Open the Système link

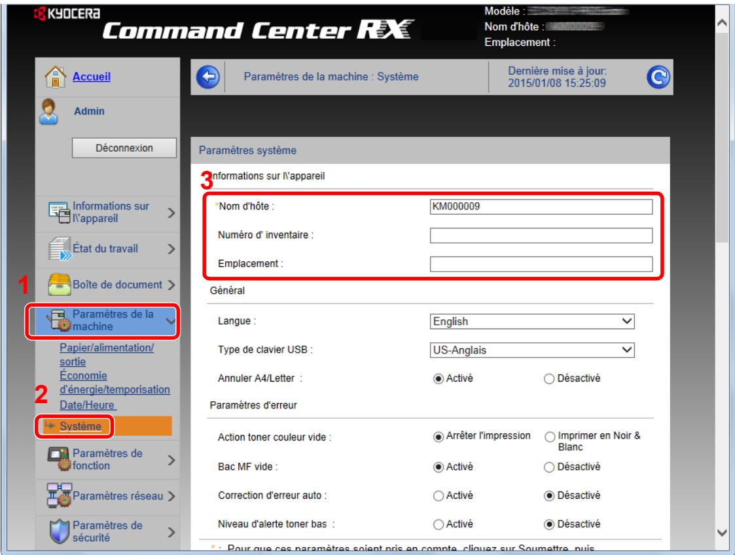pyautogui.click(x=80, y=426)
